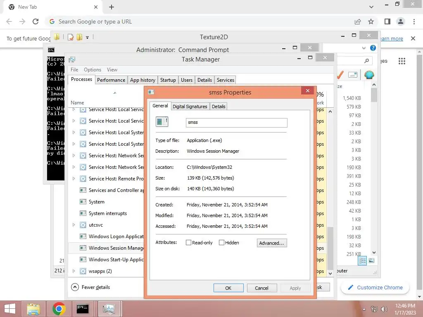Click the properties card icon in Texture2D ribbon
This screenshot has height=317, width=423.
(x=353, y=75)
